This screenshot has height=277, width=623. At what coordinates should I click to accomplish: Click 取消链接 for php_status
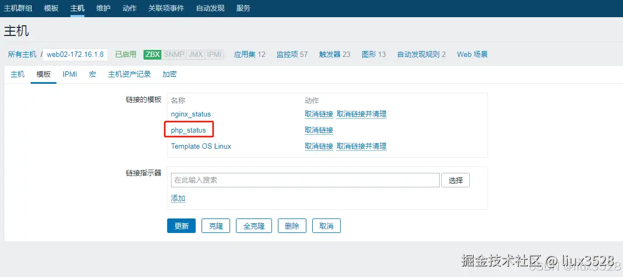pyautogui.click(x=319, y=130)
